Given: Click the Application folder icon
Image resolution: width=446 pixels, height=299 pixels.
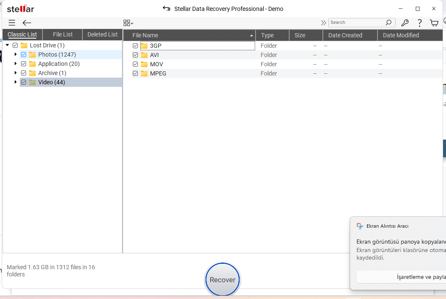Looking at the screenshot, I should coord(32,64).
